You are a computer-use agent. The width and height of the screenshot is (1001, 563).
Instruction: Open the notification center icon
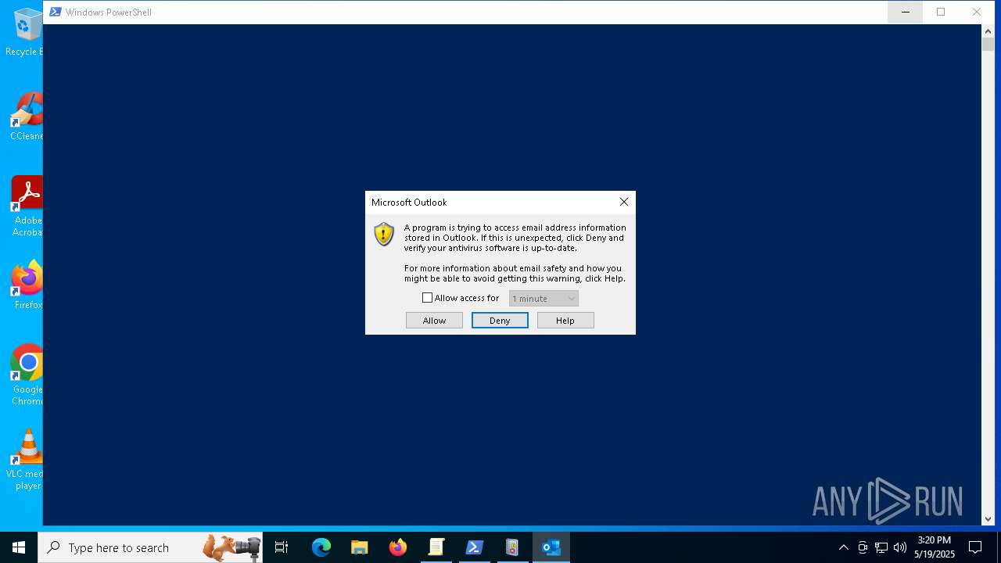[975, 547]
